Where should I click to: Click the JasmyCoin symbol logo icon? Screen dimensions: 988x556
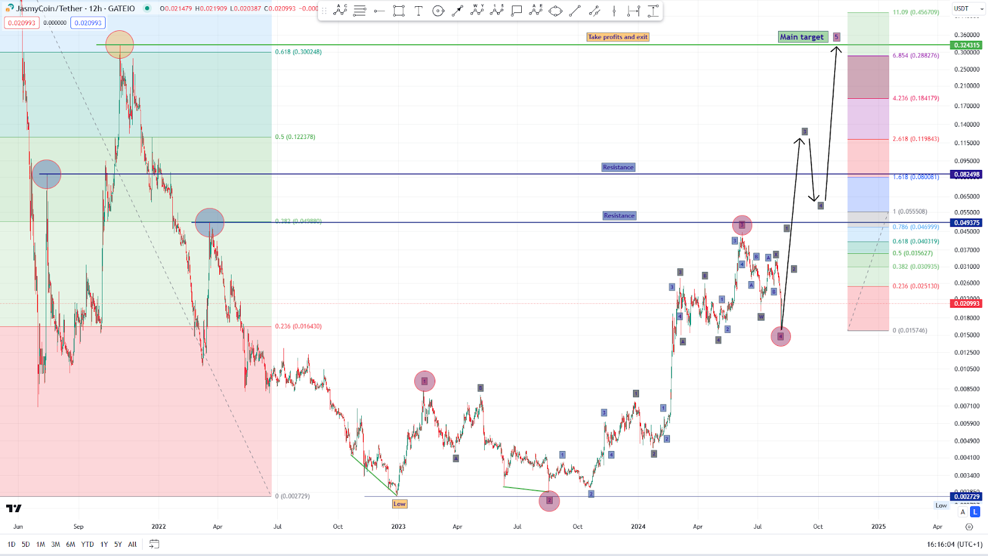pyautogui.click(x=10, y=8)
